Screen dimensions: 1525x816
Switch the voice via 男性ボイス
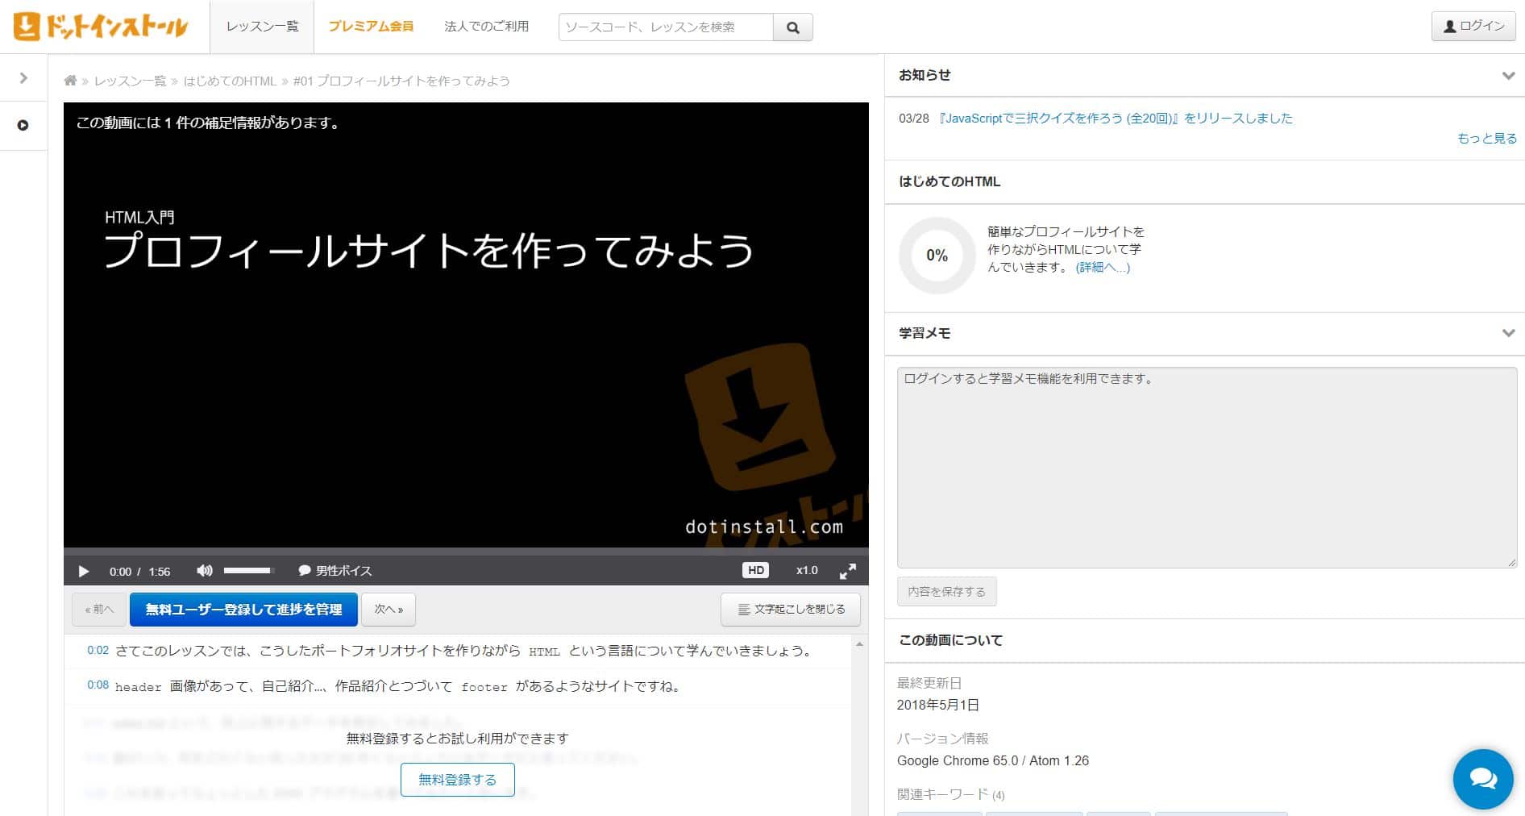tap(335, 571)
